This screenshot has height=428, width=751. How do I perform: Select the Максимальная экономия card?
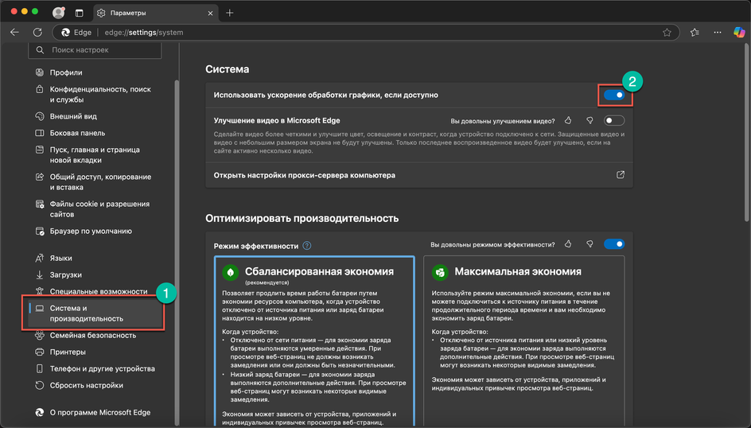[524, 340]
